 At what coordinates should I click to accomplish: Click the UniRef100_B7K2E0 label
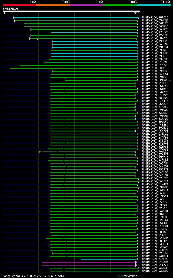(155, 107)
